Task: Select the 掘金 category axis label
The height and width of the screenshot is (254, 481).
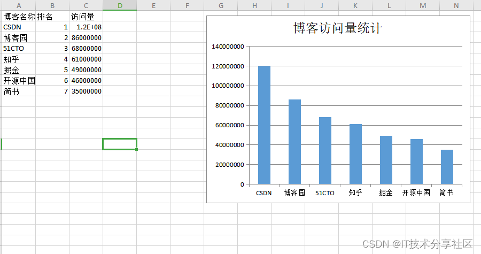Action: 386,193
